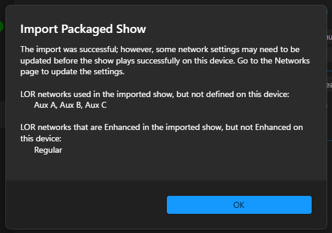Click the "page to update the settings" line
Image resolution: width=332 pixels, height=233 pixels.
point(72,72)
